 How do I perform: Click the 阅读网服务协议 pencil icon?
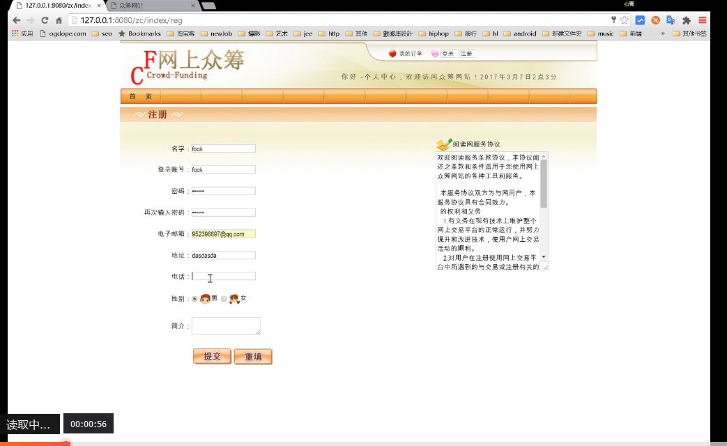click(444, 144)
